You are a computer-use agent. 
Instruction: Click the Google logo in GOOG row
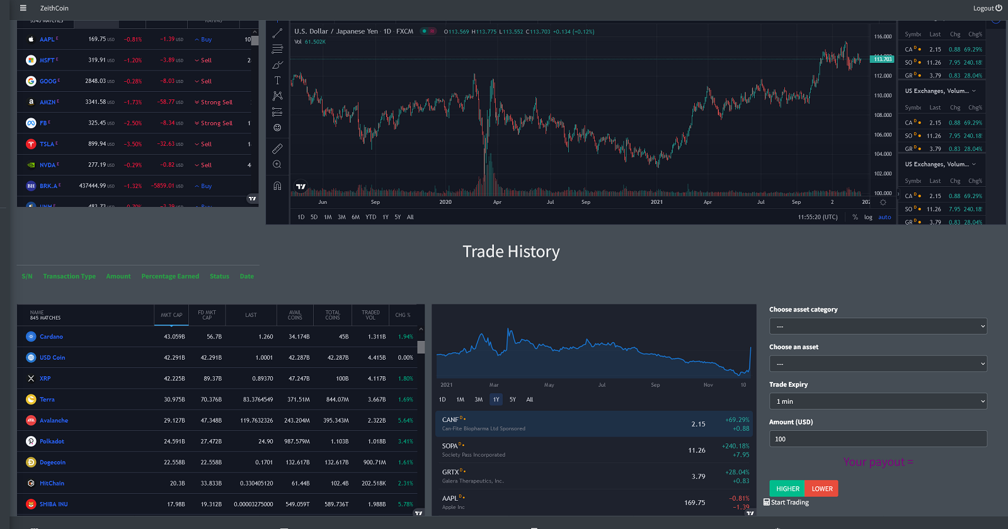click(31, 81)
